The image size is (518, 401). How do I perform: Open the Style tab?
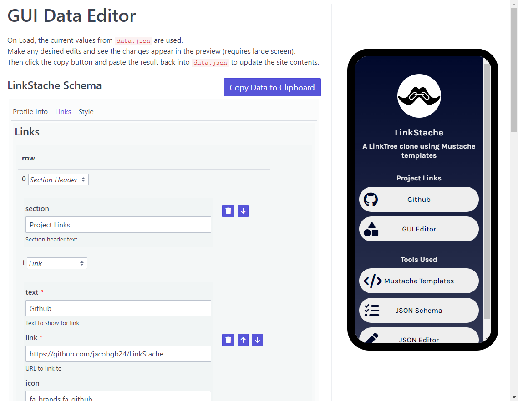coord(86,111)
